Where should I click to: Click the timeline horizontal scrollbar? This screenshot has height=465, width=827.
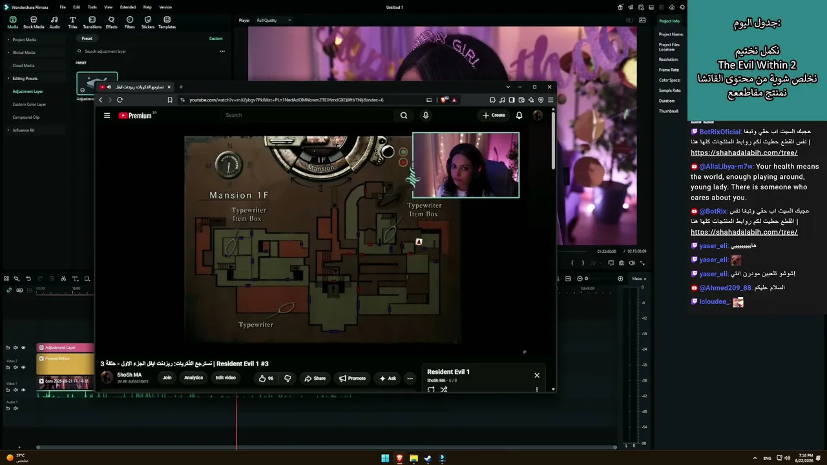click(x=326, y=447)
